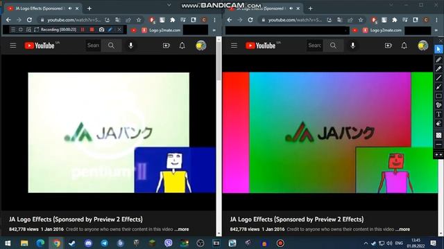Select the pencil tool in drawing toolbar
Image resolution: width=444 pixels, height=249 pixels.
(x=438, y=59)
